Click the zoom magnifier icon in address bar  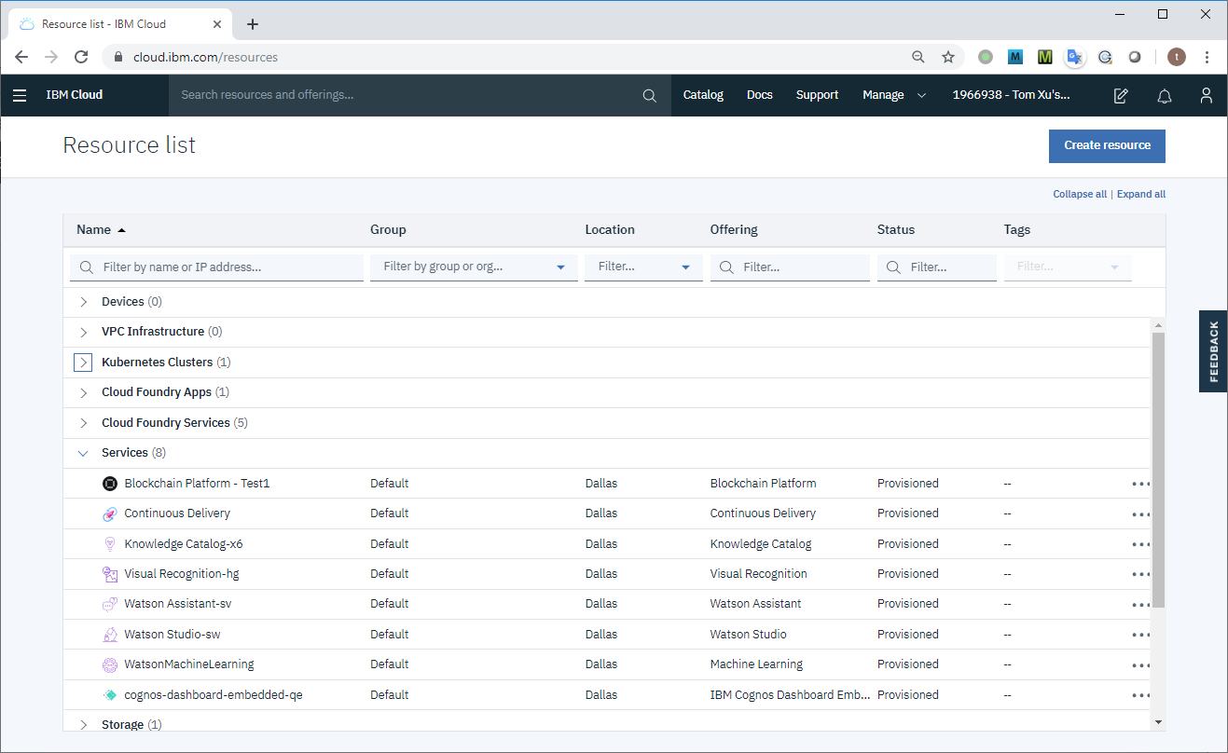(918, 57)
